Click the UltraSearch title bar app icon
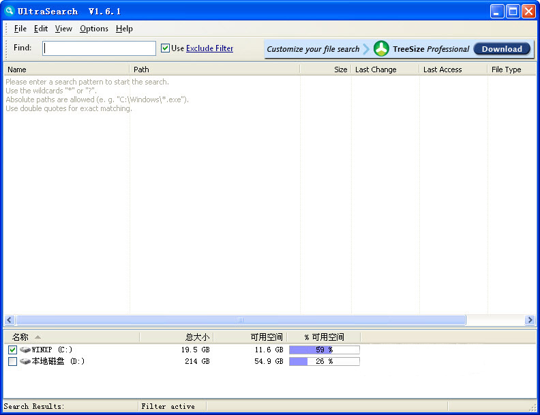Screen dimensions: 540x415 (10, 11)
